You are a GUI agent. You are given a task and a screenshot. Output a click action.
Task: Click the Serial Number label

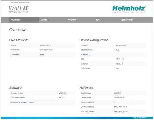point(86,93)
